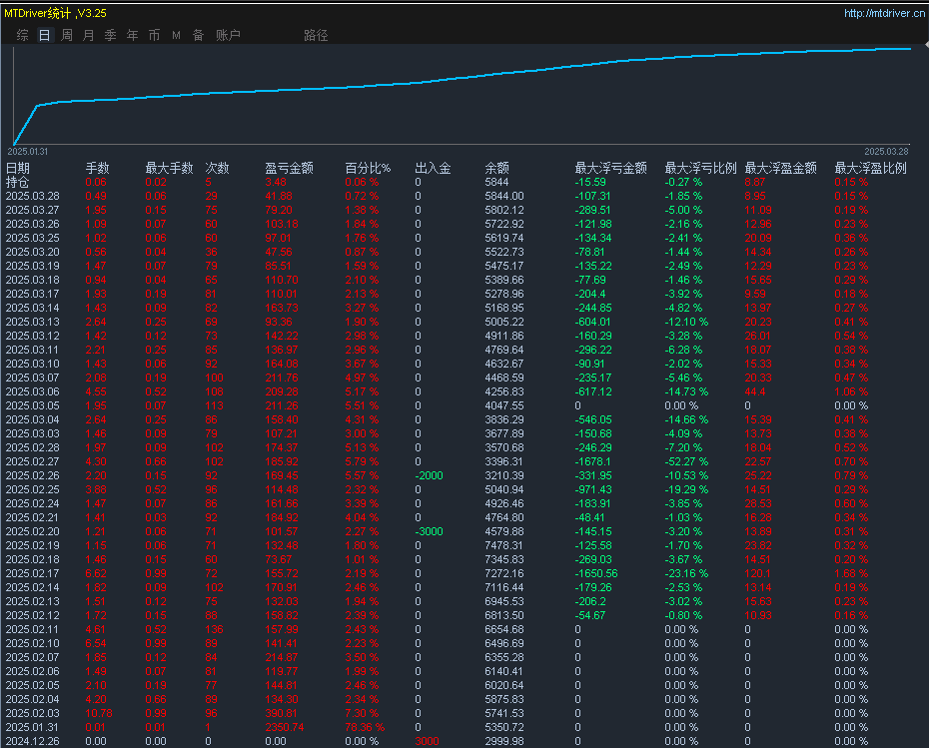The width and height of the screenshot is (929, 748).
Task: Open the 备 notes tab
Action: pos(198,35)
